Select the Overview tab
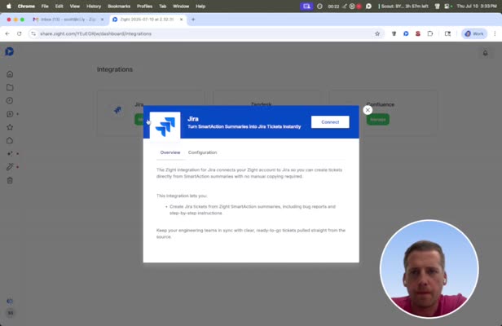 click(x=170, y=152)
